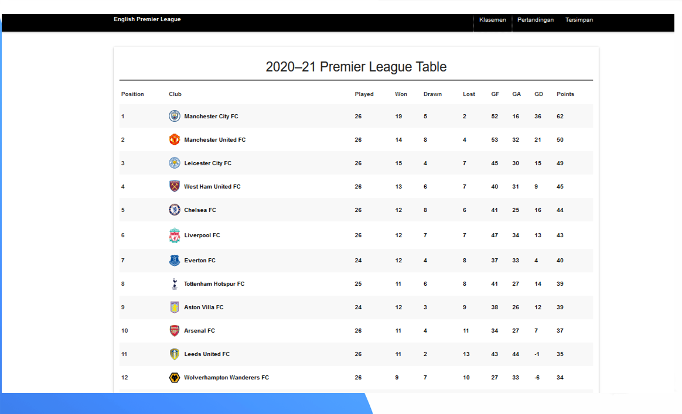
Task: Click the Leeds United FC crest icon
Action: point(175,354)
